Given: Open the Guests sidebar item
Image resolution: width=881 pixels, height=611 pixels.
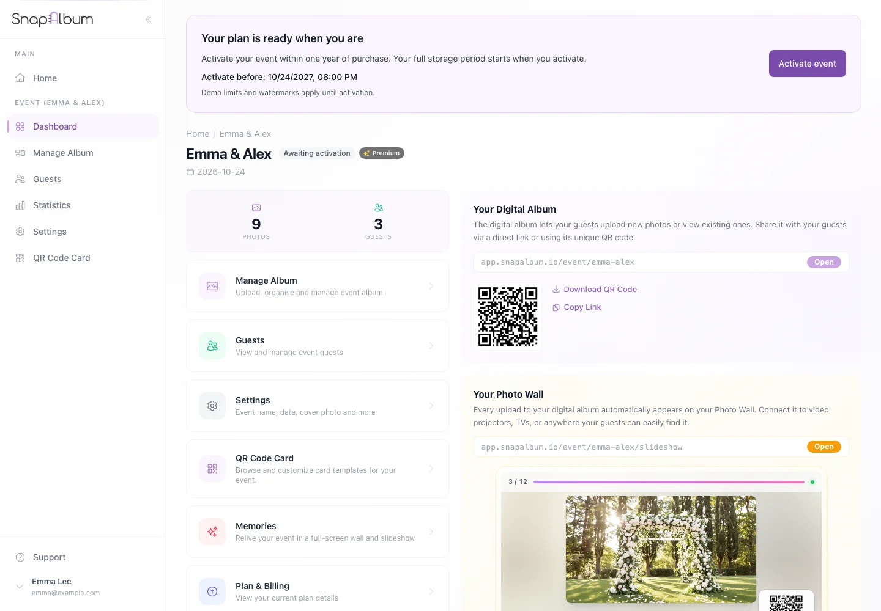Looking at the screenshot, I should click(x=83, y=179).
